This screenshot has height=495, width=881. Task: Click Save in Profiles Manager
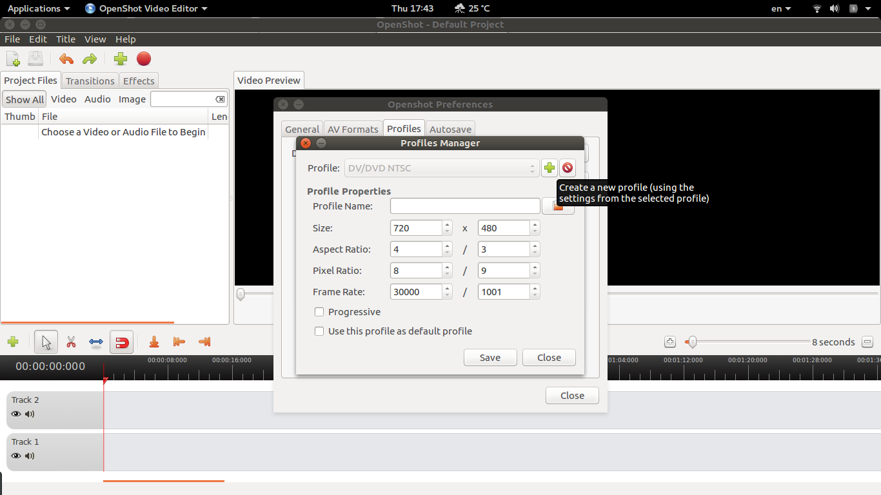click(490, 358)
